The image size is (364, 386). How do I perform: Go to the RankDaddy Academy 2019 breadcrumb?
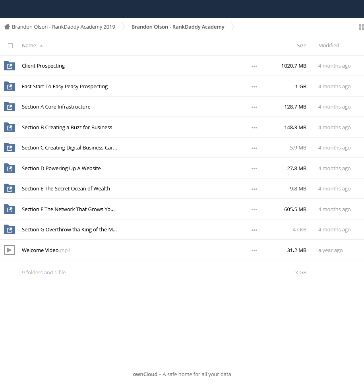point(64,27)
